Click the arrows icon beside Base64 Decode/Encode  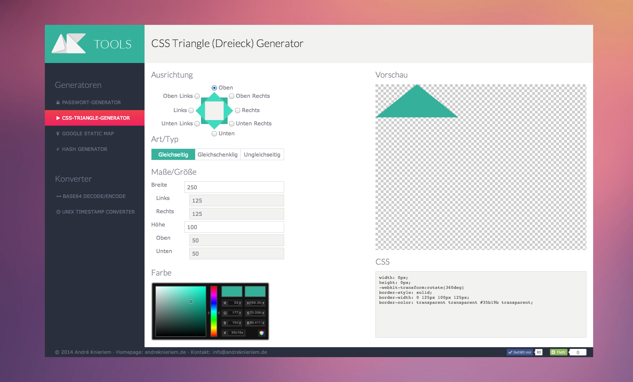(58, 196)
